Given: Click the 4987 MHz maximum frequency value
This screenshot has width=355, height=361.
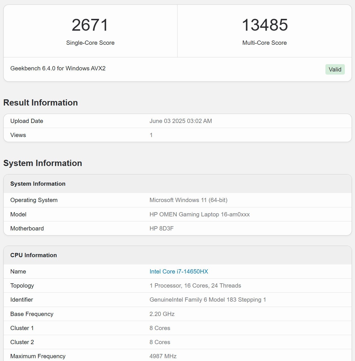Looking at the screenshot, I should 163,356.
